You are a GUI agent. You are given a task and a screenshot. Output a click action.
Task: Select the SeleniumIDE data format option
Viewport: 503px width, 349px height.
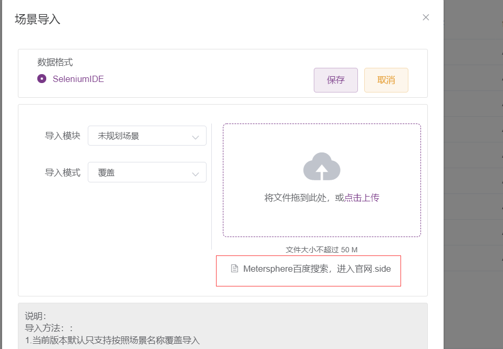click(x=78, y=79)
